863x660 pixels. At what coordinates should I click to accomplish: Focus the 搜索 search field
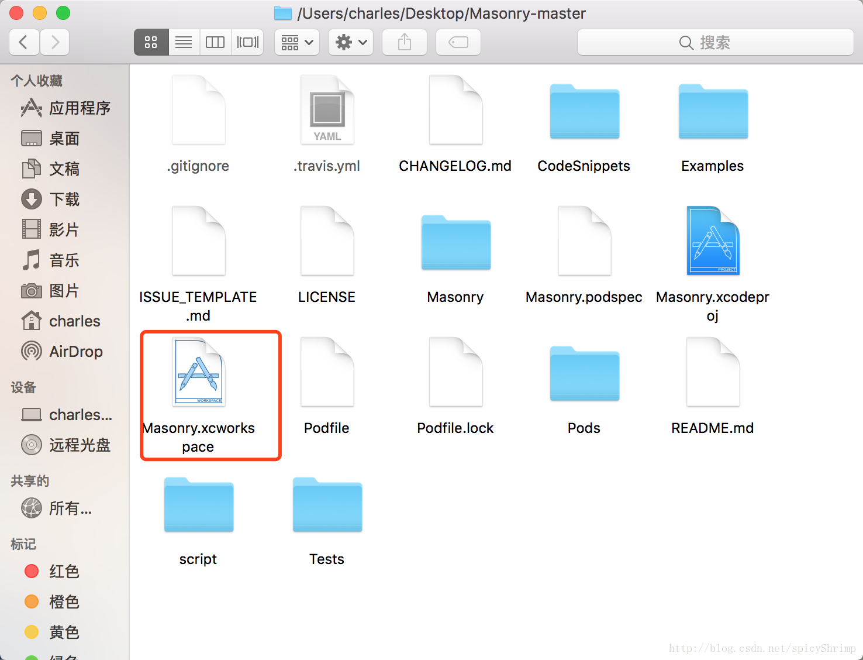[x=715, y=42]
